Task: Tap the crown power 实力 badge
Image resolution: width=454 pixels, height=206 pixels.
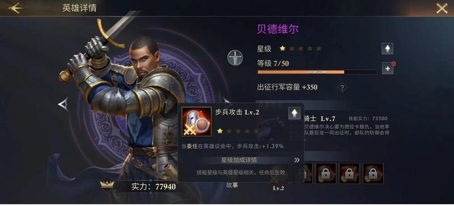Action: point(107,184)
